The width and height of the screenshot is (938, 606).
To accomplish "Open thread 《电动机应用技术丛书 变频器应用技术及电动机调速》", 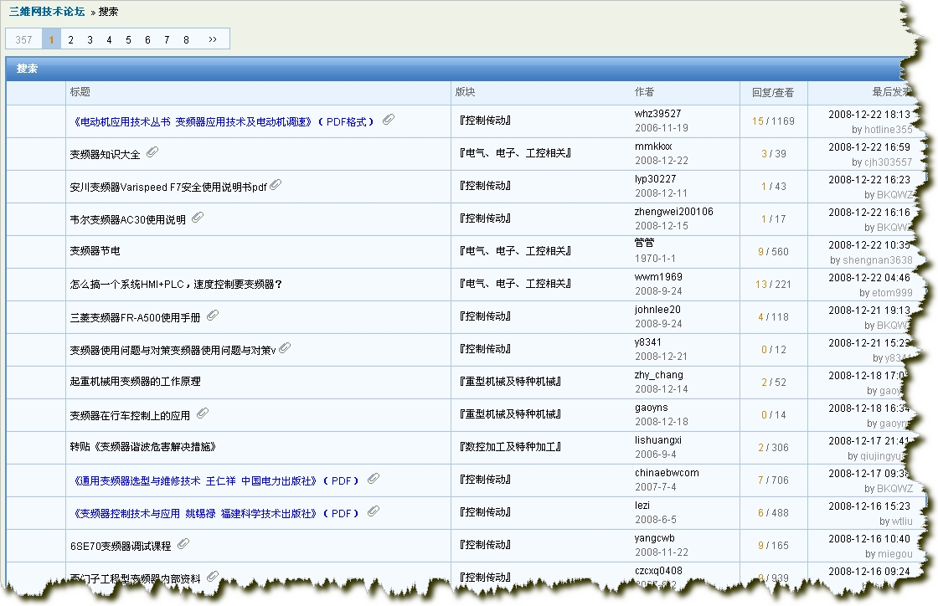I will [224, 122].
